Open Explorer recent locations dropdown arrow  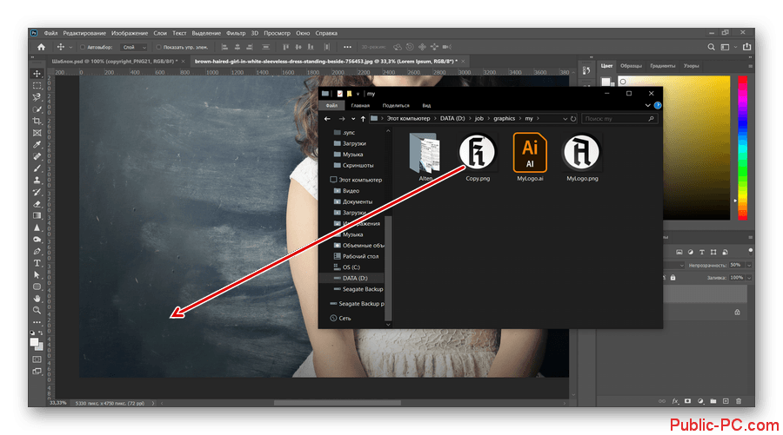353,119
